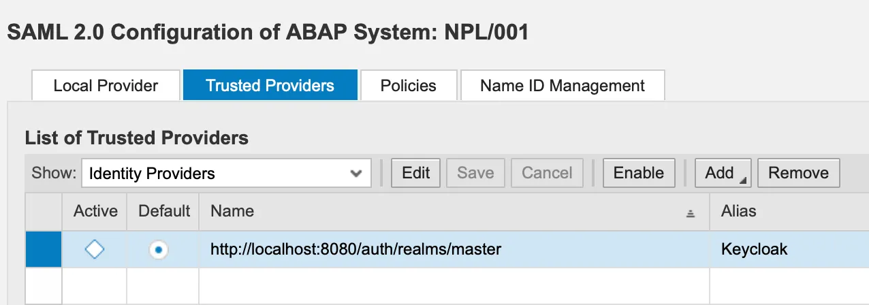Click the Edit button

point(415,173)
